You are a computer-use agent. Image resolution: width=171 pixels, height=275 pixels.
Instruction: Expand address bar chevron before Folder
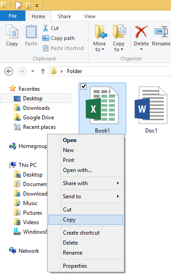62,71
